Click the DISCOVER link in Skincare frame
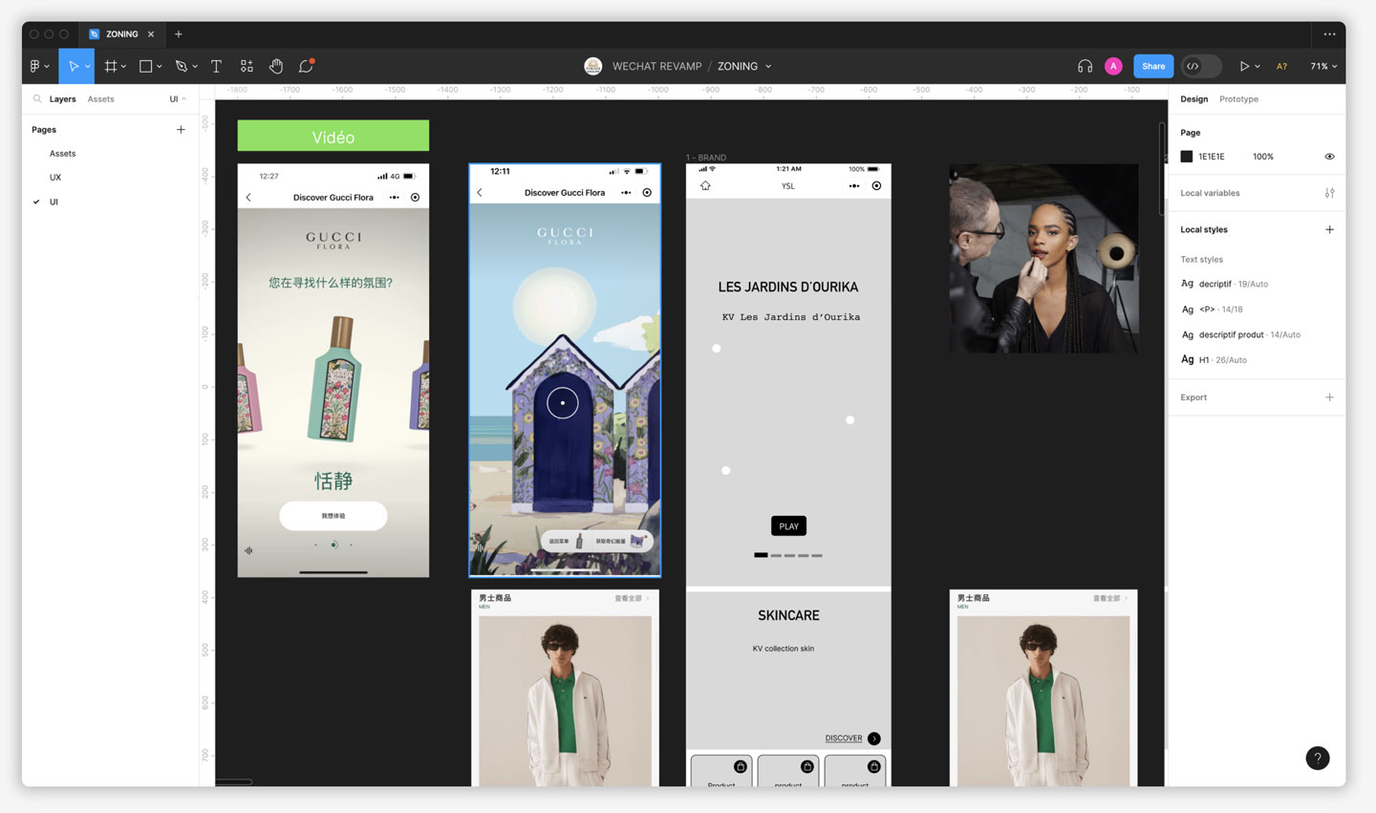Screen dimensions: 1376x813 (x=844, y=738)
